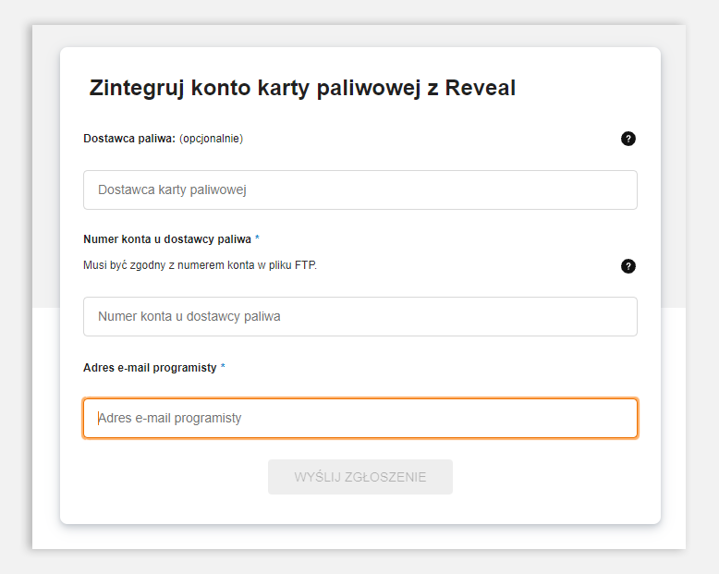The image size is (719, 574).
Task: Click the word Reveal in the title
Action: pyautogui.click(x=480, y=88)
